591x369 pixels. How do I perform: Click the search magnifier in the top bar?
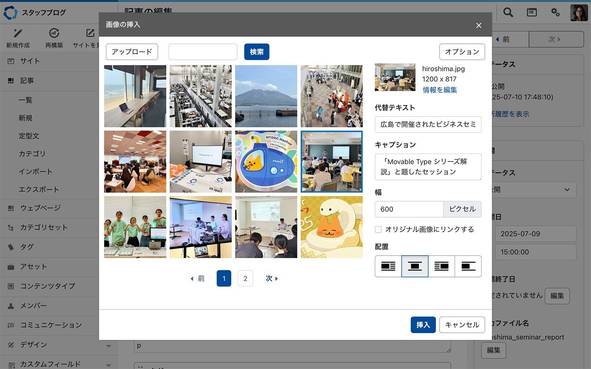(x=508, y=12)
